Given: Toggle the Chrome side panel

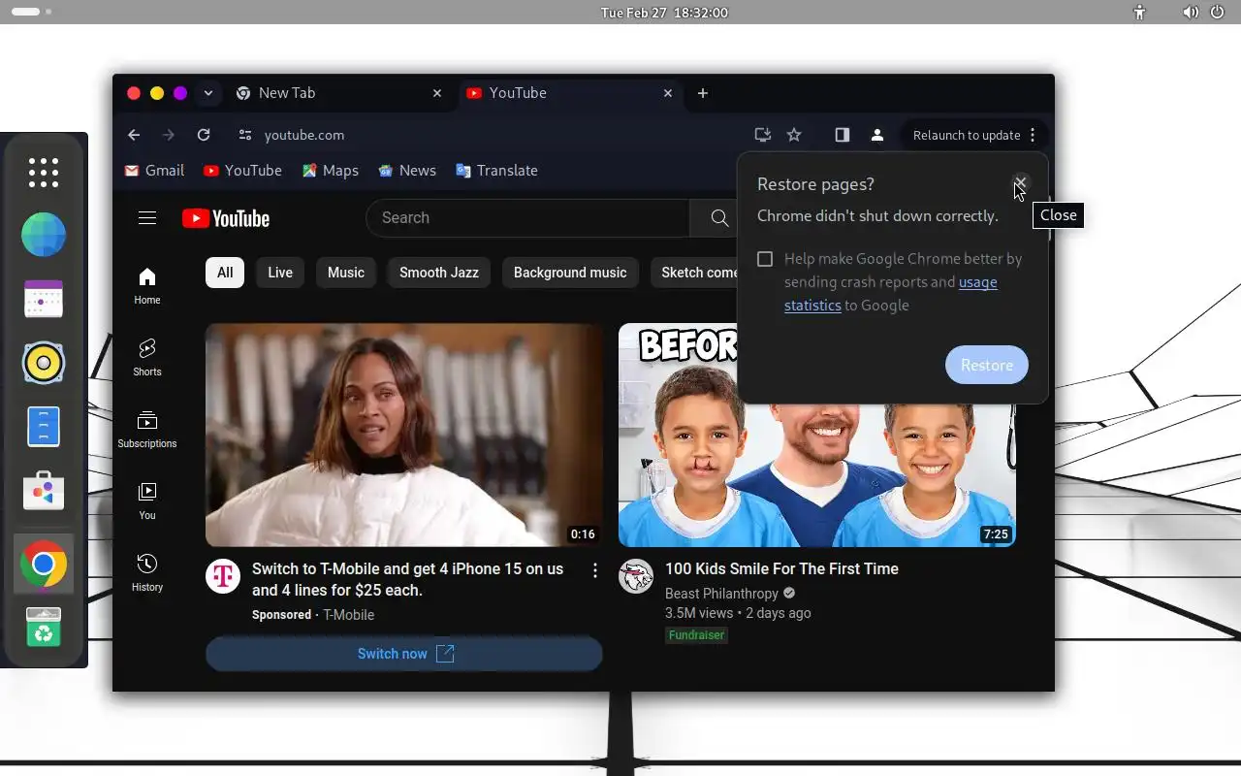Looking at the screenshot, I should pos(842,135).
